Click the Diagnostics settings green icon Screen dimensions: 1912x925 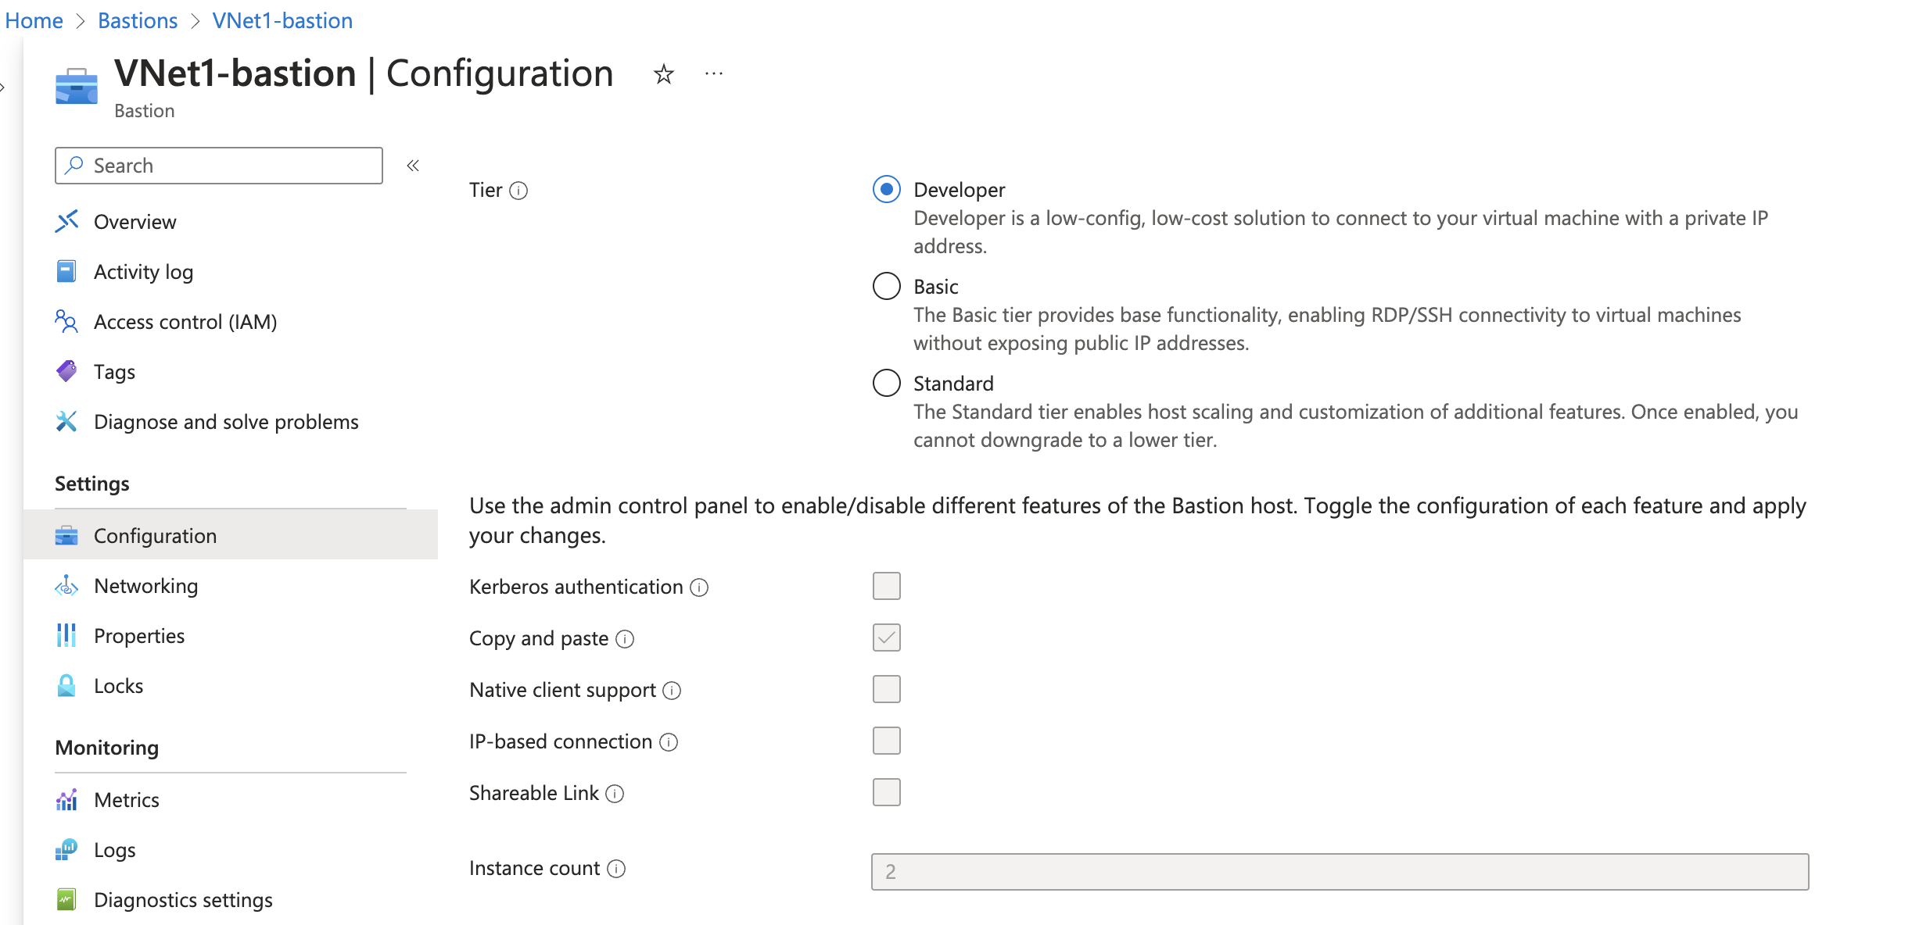tap(66, 899)
